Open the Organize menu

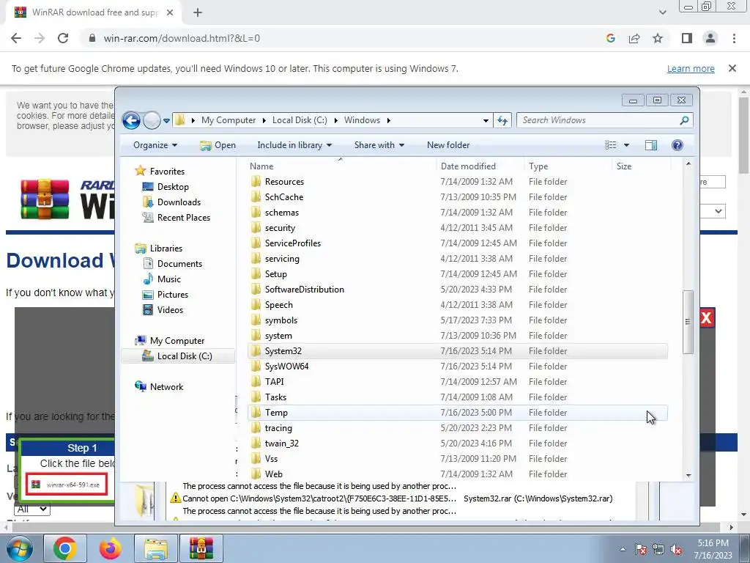coord(155,145)
